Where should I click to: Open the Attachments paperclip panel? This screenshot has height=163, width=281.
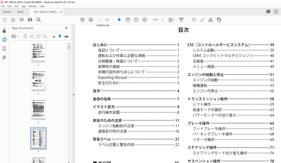pyautogui.click(x=4, y=58)
